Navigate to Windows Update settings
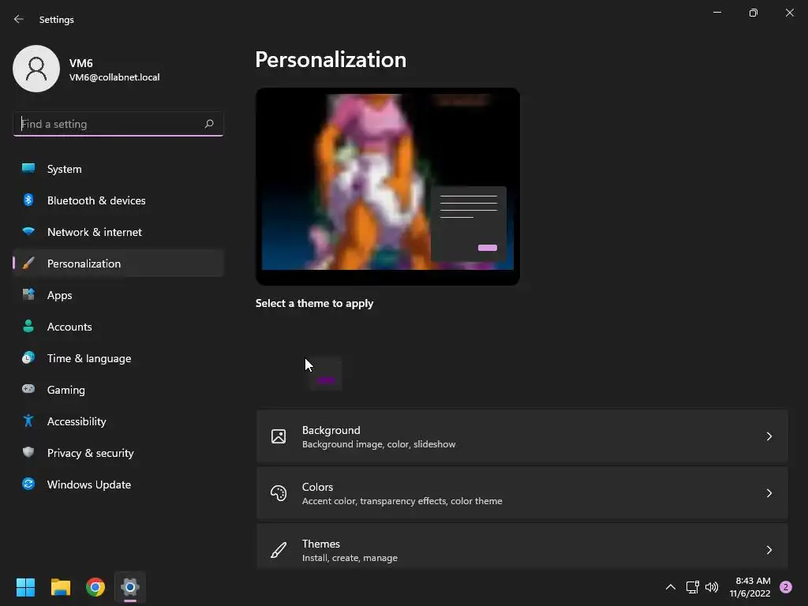808x606 pixels. (x=118, y=484)
